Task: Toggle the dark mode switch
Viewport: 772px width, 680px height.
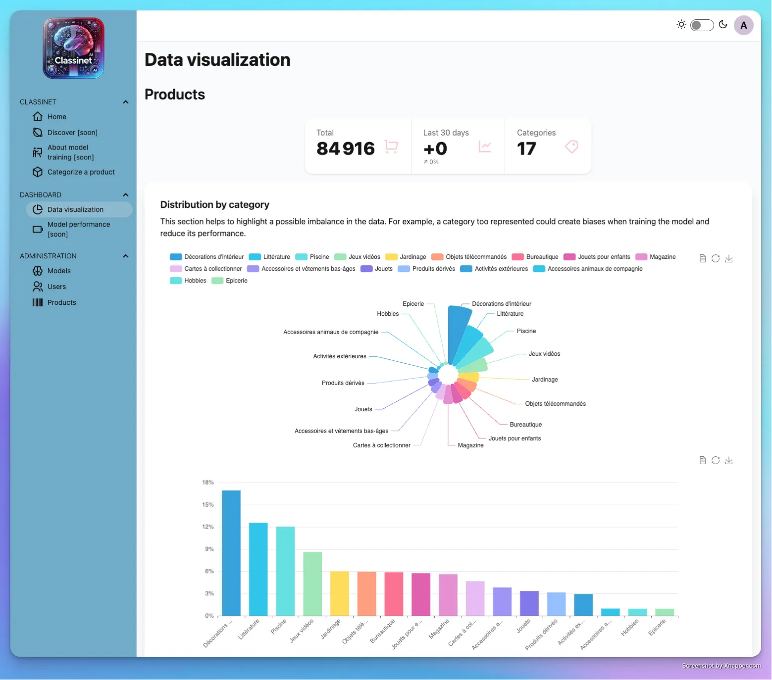Action: (702, 24)
